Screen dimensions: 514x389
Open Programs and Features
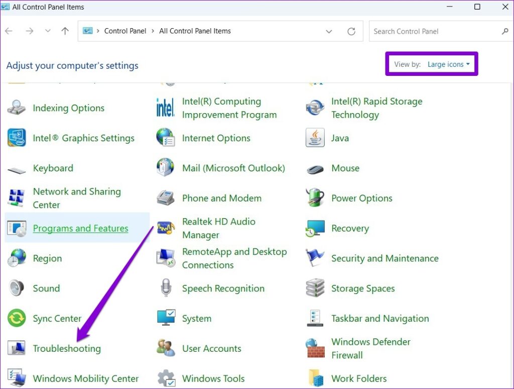80,228
